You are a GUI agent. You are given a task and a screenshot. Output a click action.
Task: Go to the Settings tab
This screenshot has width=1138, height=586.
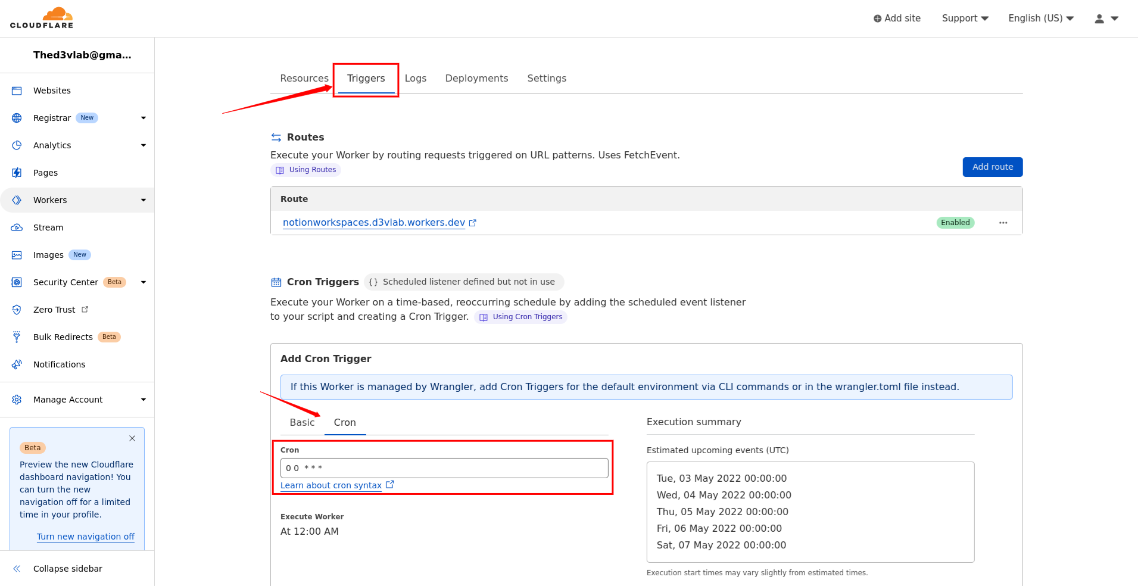pyautogui.click(x=547, y=79)
